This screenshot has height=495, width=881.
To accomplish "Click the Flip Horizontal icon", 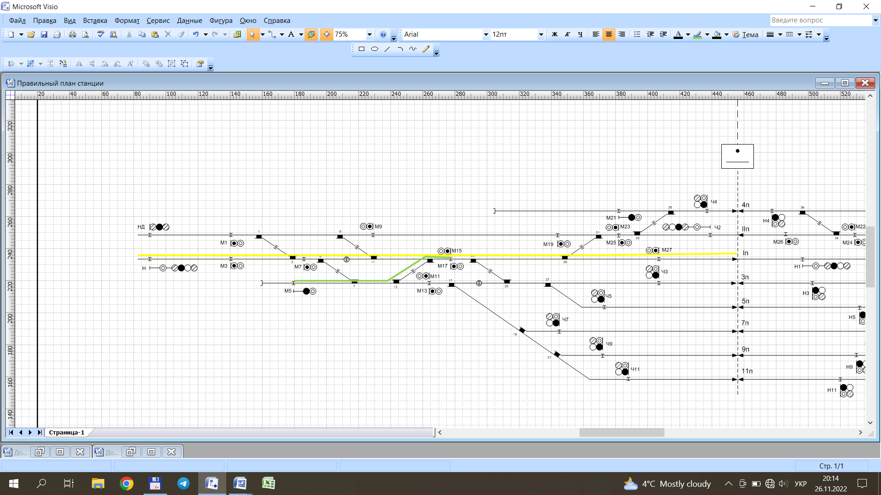I will (79, 64).
